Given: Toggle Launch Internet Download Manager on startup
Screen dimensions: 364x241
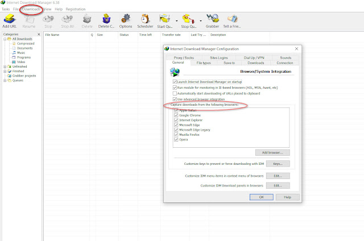Looking at the screenshot, I should (175, 82).
